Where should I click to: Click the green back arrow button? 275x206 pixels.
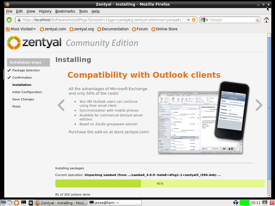click(x=9, y=20)
